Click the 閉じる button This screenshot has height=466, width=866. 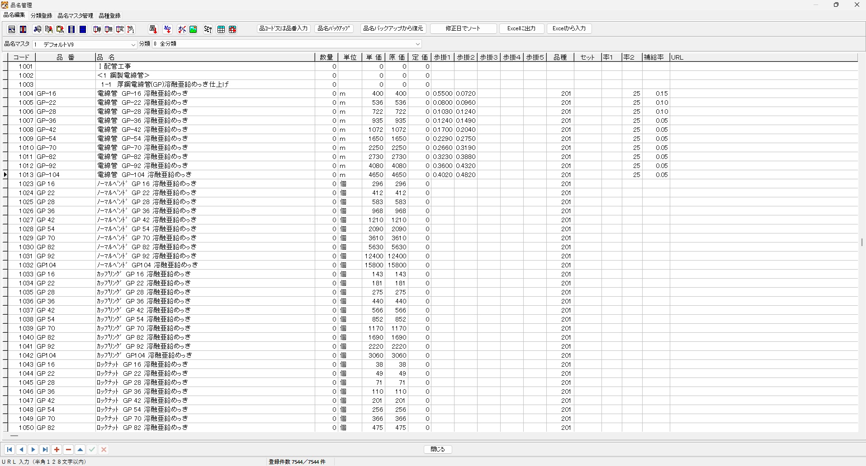coord(438,449)
